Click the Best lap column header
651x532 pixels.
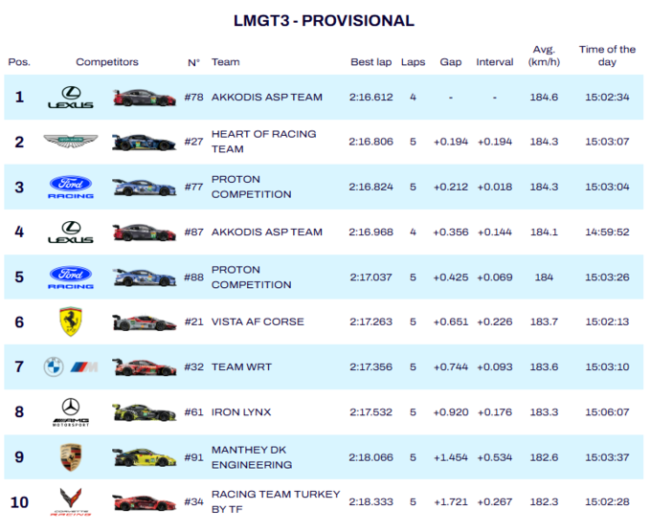[x=371, y=62]
